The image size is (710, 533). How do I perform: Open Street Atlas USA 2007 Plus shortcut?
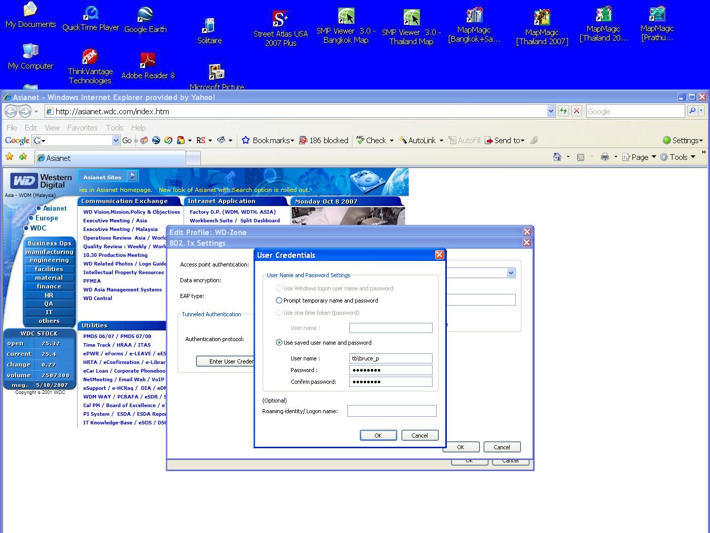pyautogui.click(x=280, y=28)
